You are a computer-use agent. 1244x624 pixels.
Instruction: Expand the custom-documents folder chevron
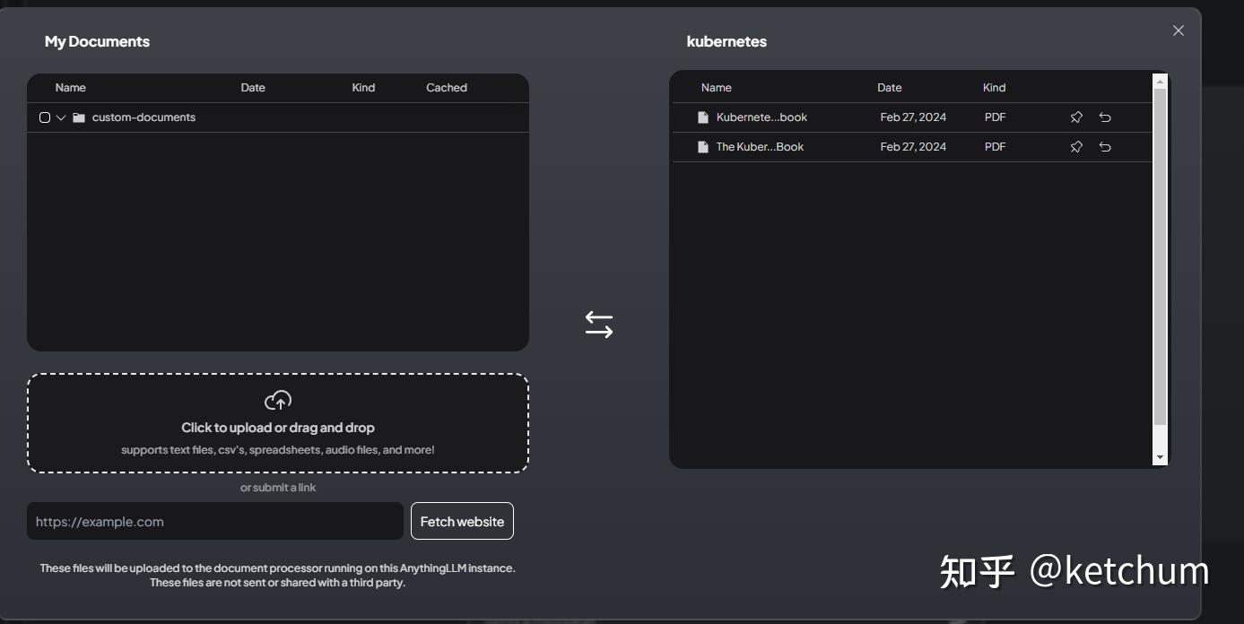coord(61,117)
